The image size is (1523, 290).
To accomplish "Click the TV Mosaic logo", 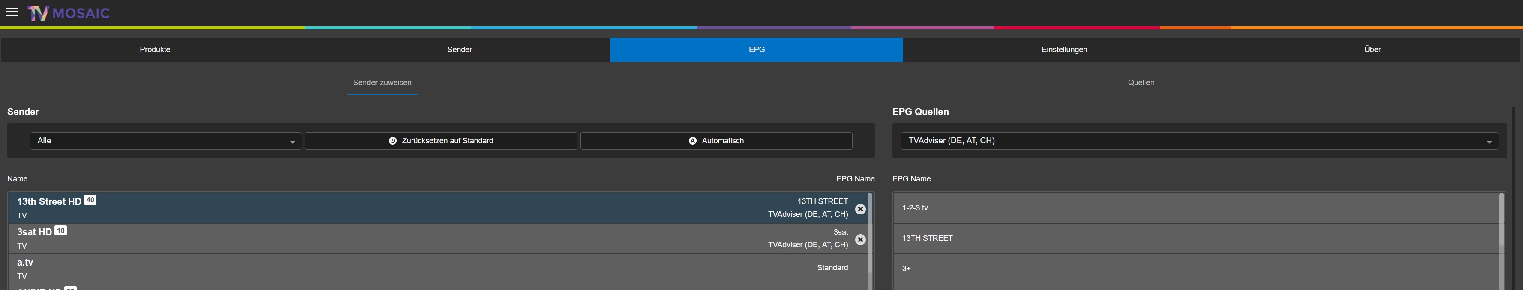I will tap(69, 13).
